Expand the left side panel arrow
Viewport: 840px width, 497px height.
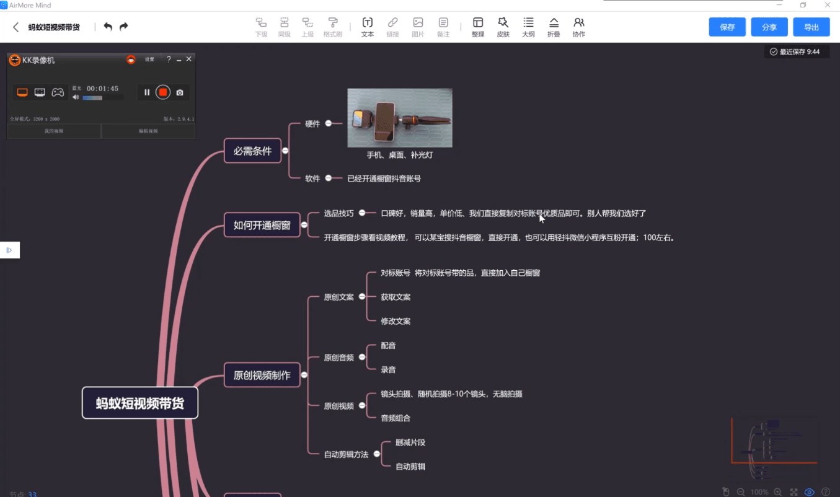point(9,250)
